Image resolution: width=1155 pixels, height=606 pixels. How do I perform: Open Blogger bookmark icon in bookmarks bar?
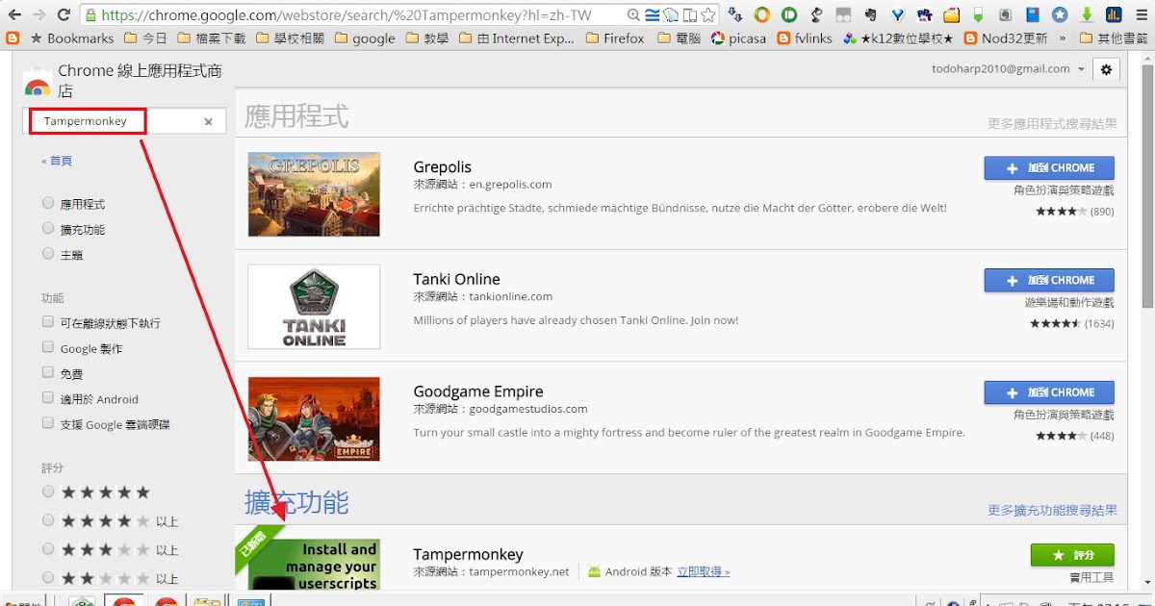click(13, 38)
